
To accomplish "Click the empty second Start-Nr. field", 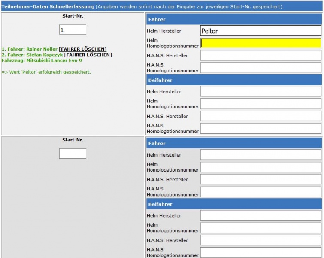I will [73, 154].
